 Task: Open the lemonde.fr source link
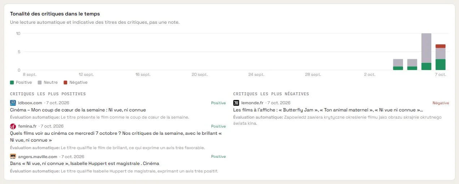(252, 103)
